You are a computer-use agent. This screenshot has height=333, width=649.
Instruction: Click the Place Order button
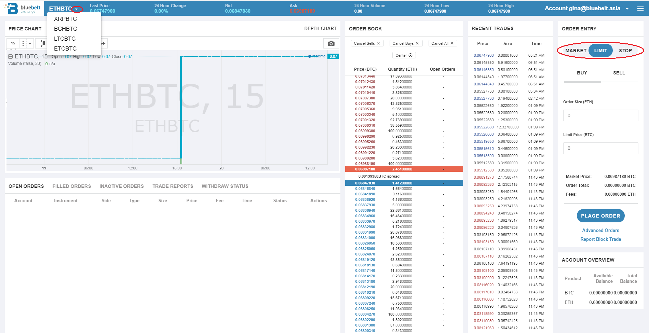pos(600,216)
